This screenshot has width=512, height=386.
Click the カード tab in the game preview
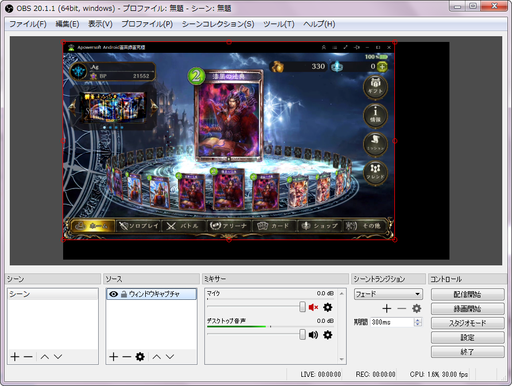274,226
